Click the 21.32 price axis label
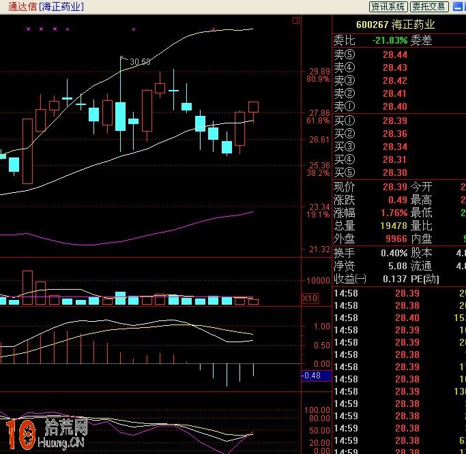 319,249
